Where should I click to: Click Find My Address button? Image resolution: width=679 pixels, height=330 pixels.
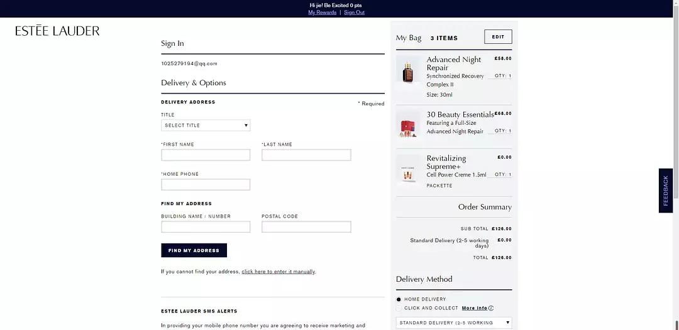(194, 250)
